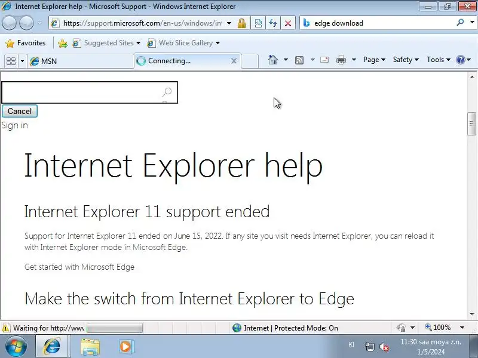Screen dimensions: 478x358
Task: Click the search magnifier icon in toolbar
Action: point(460,23)
